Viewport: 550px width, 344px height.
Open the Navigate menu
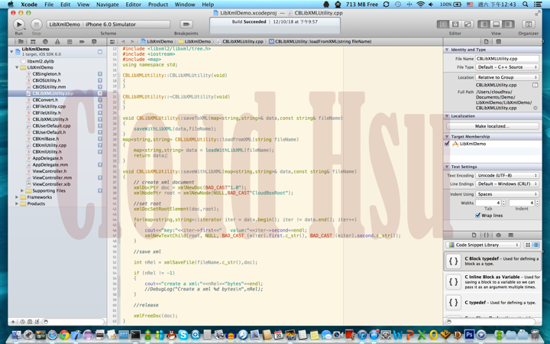coord(108,5)
